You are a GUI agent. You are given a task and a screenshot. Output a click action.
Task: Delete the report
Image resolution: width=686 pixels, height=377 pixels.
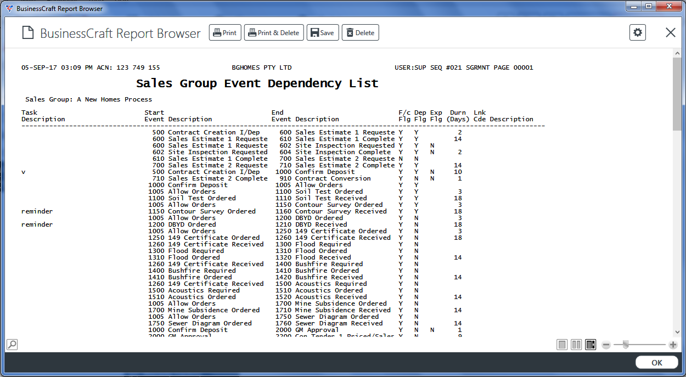361,33
